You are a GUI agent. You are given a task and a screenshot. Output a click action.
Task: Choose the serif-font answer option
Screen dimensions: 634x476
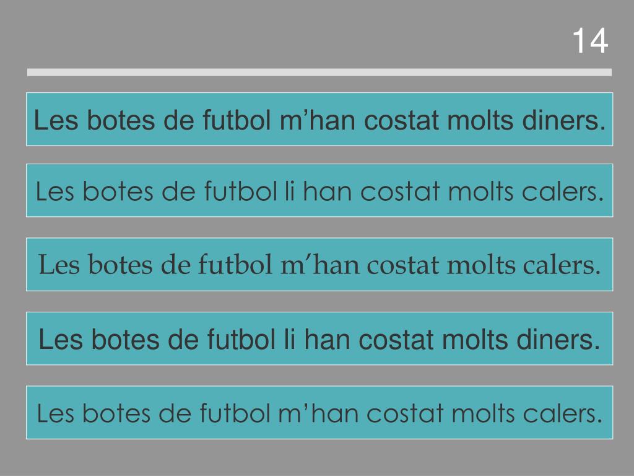319,265
